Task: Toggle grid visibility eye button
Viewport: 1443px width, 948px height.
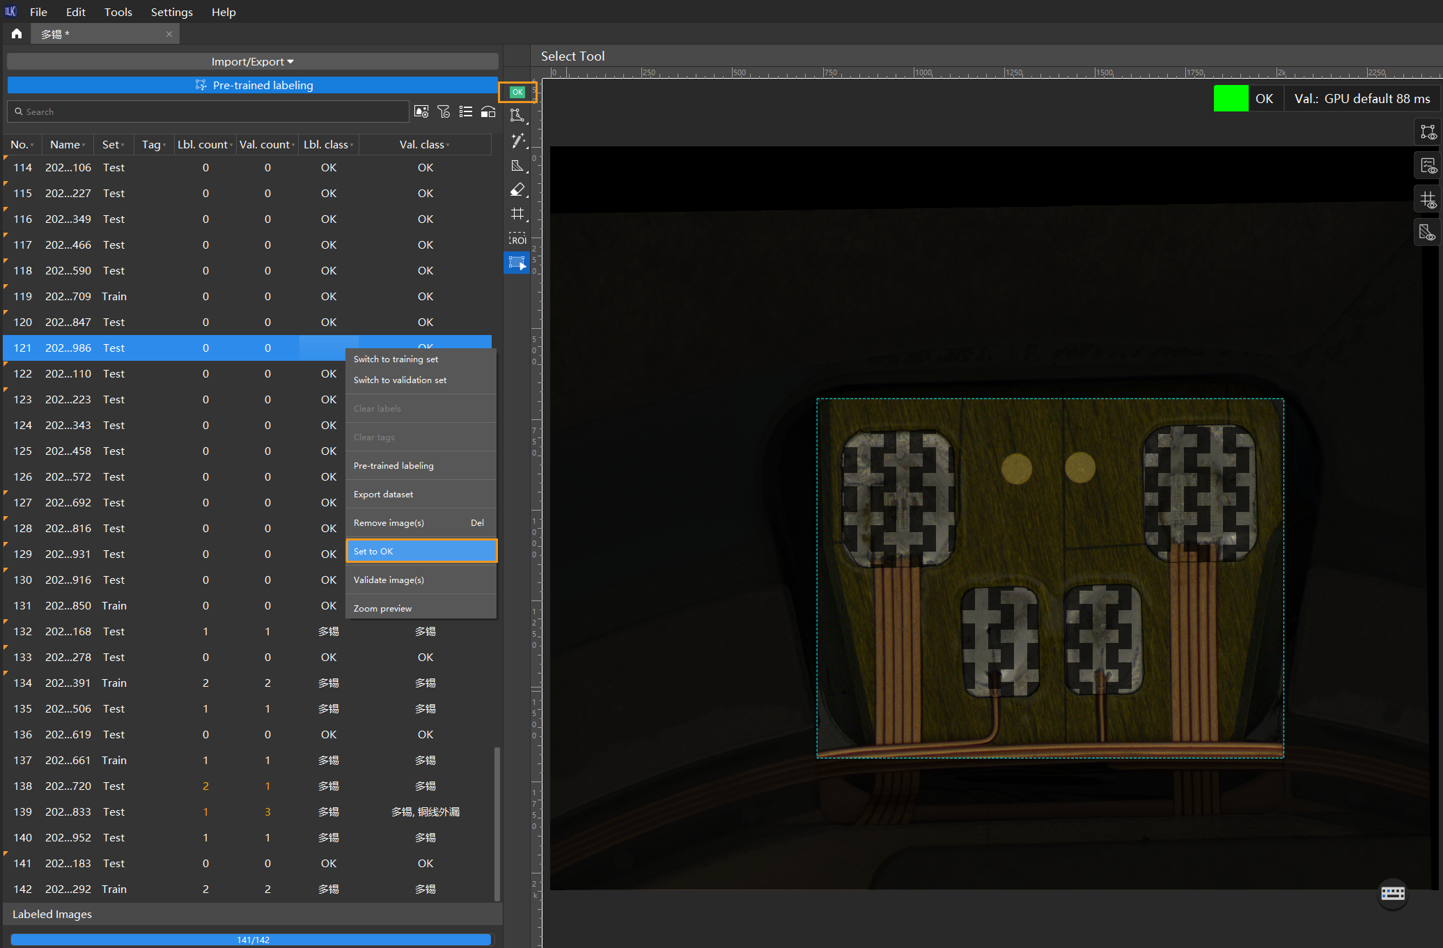Action: [1428, 200]
